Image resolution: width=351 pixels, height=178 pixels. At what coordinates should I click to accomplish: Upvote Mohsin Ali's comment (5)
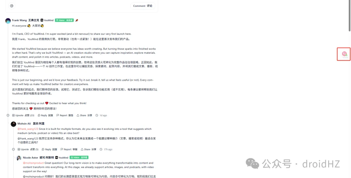click(x=28, y=149)
